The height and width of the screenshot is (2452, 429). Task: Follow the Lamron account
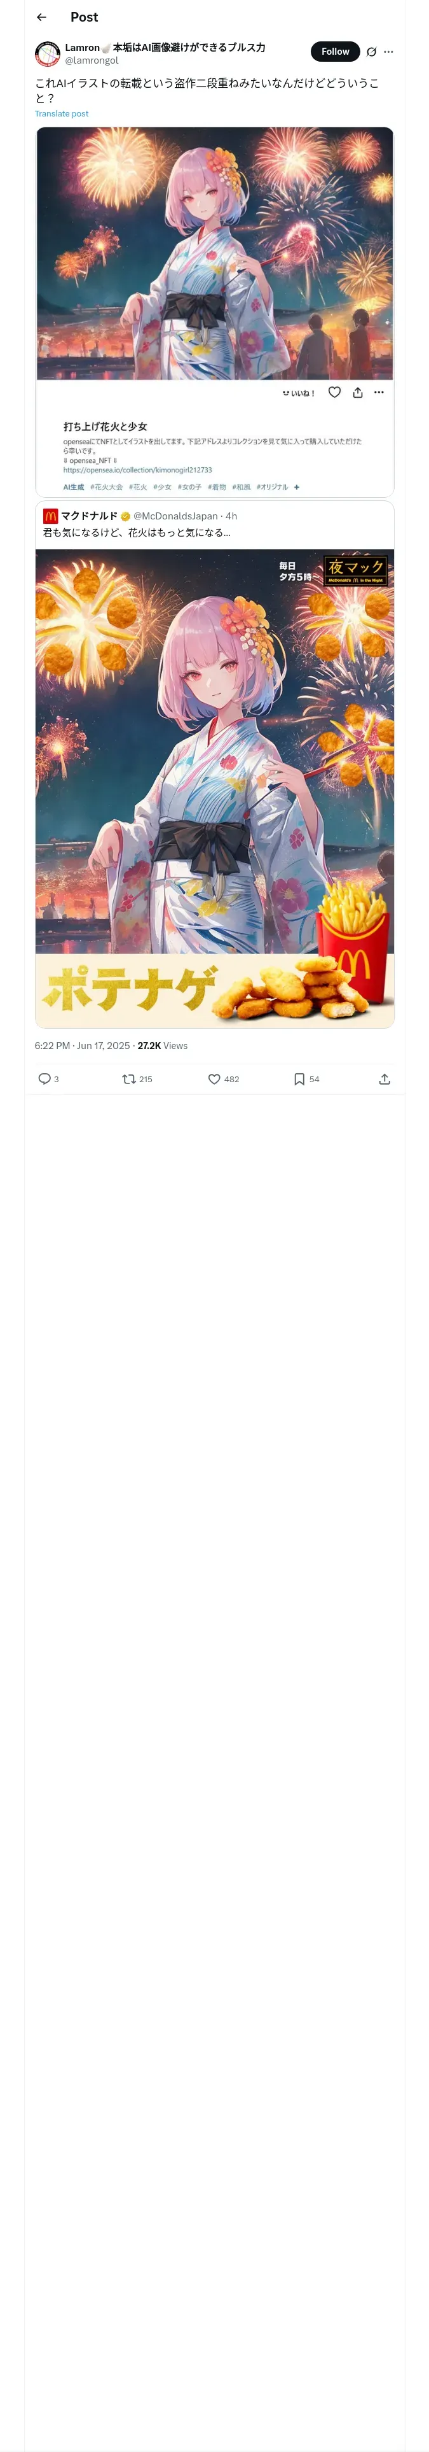click(x=335, y=52)
